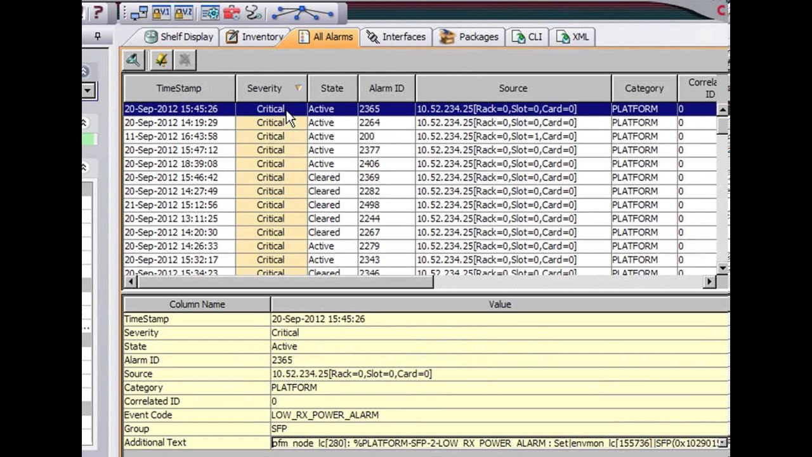Click details Source value 10.52.234.25
The height and width of the screenshot is (457, 812).
pos(351,374)
